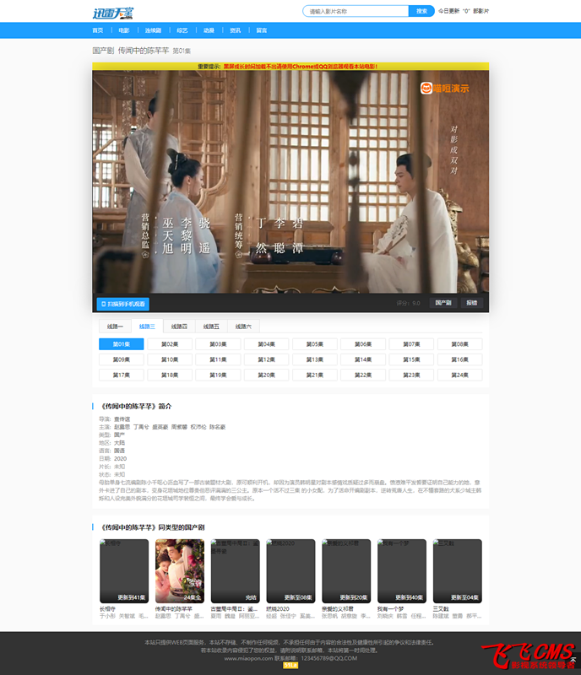
Task: Open the 电影 navigation menu item
Action: (x=124, y=30)
